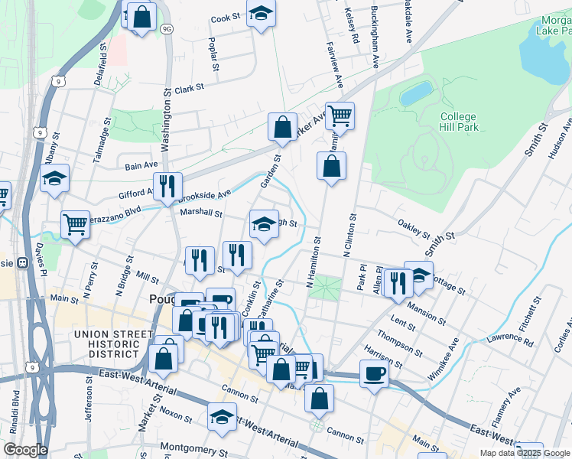Click the Cannon St roundabout symbol
The image size is (572, 459).
coord(317,425)
